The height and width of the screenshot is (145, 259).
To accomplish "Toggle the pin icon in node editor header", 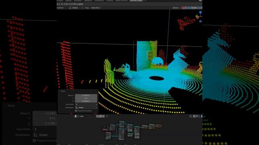I will point(107,116).
